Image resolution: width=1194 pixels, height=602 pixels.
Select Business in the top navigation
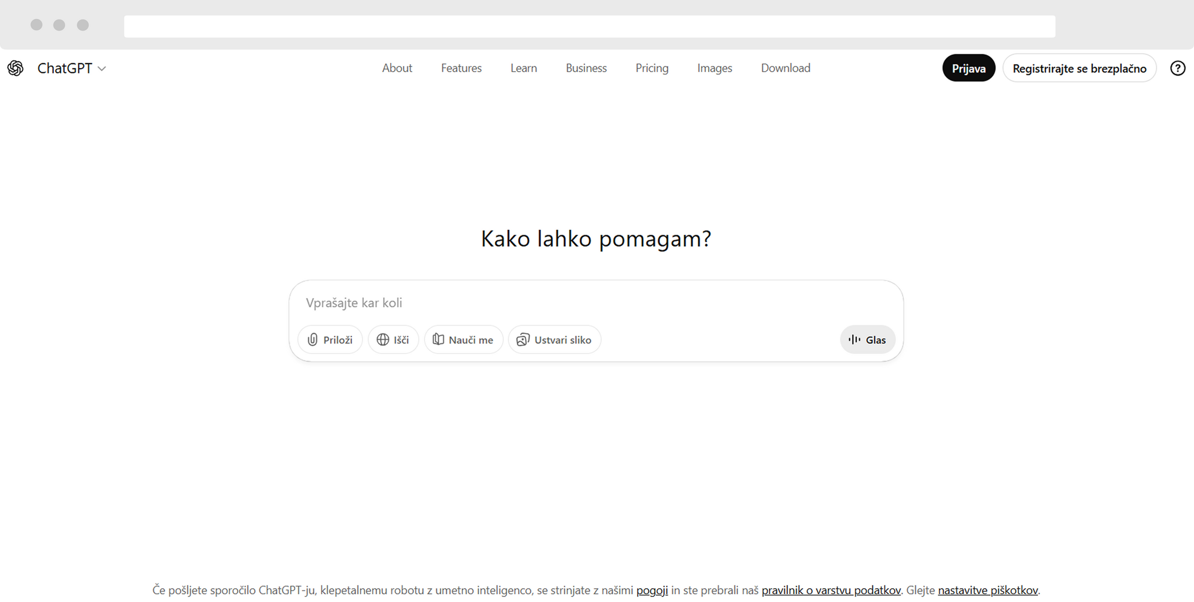point(586,68)
